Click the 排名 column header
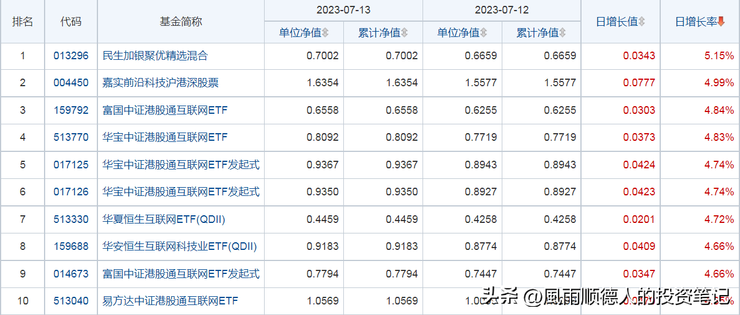 [23, 22]
